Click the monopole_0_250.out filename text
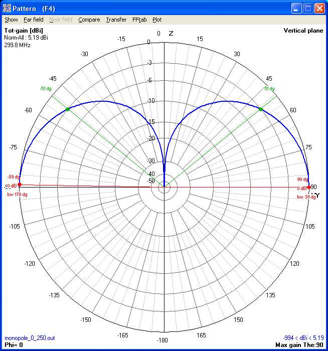Viewport: 328px width, 351px height. coord(26,338)
